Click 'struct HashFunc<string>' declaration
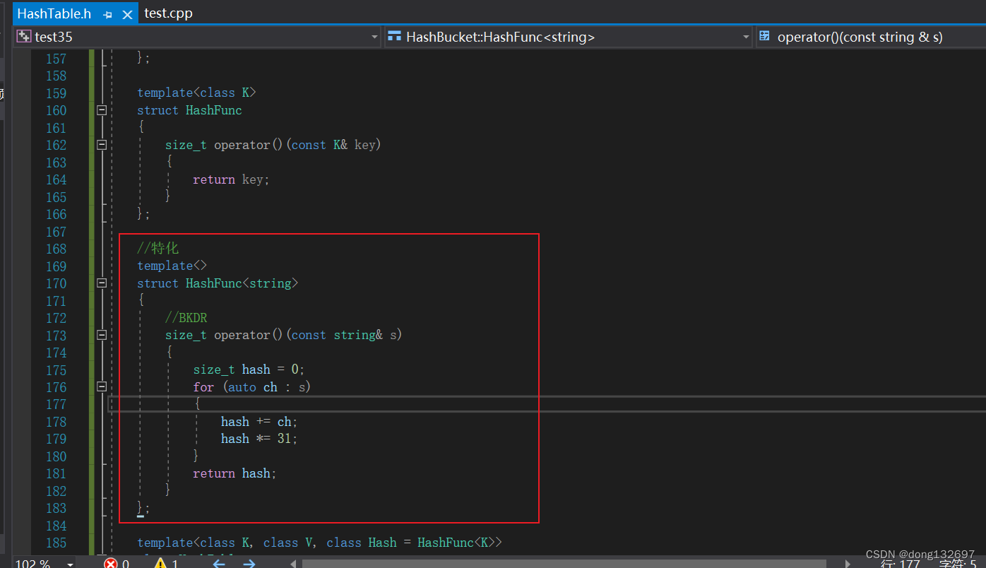The width and height of the screenshot is (986, 568). click(218, 283)
